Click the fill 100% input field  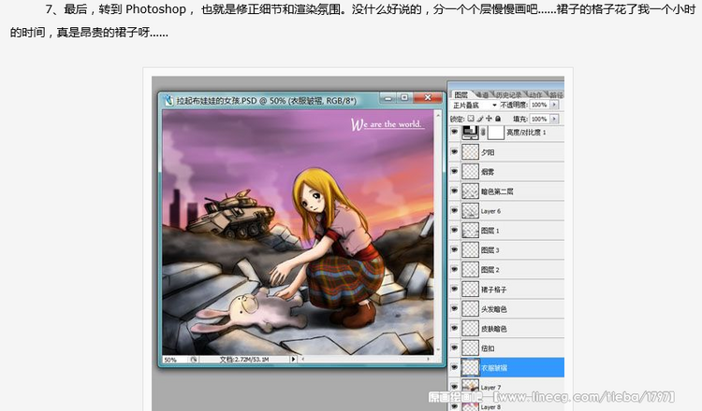click(539, 119)
